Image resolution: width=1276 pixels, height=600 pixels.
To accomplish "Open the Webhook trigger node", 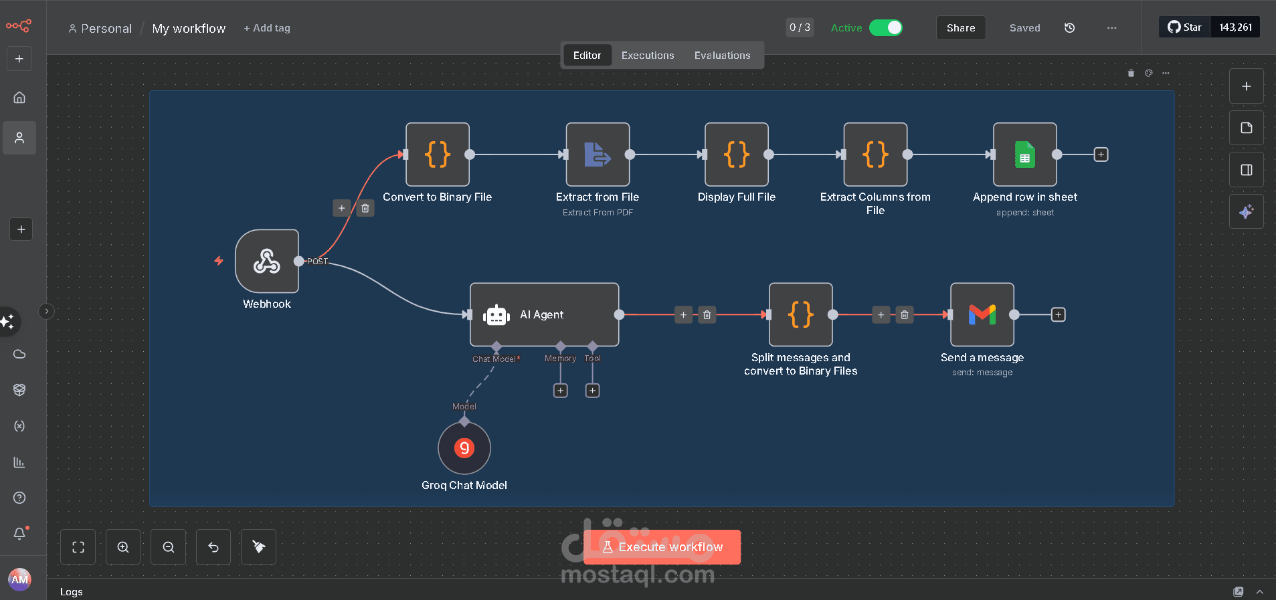I will click(x=267, y=262).
